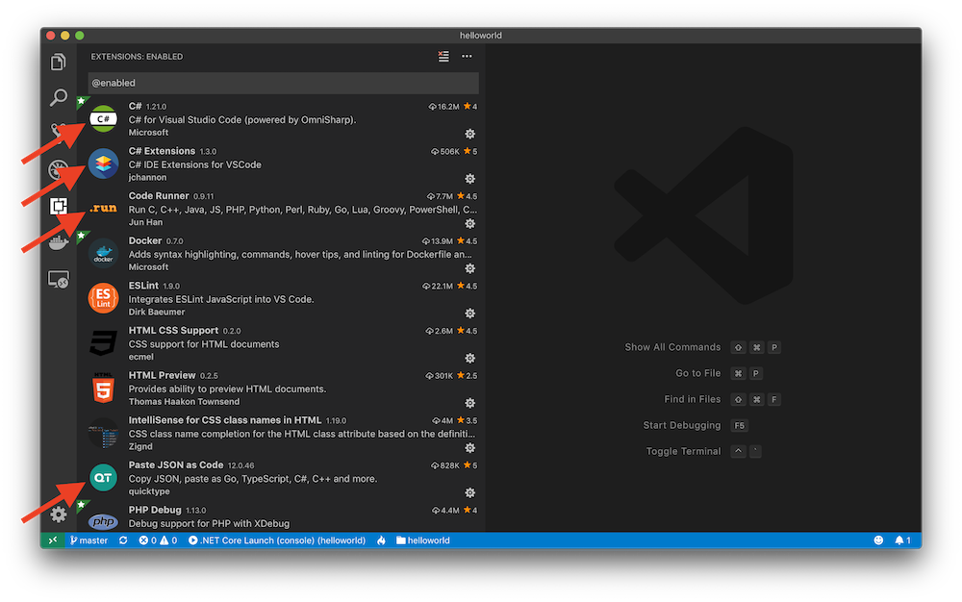Click the Docker extension description text

300,255
